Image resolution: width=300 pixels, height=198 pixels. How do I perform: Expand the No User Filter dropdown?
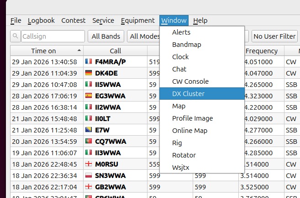(x=274, y=36)
